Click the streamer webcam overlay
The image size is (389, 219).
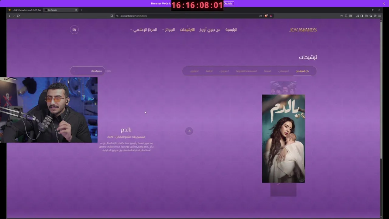point(49,110)
